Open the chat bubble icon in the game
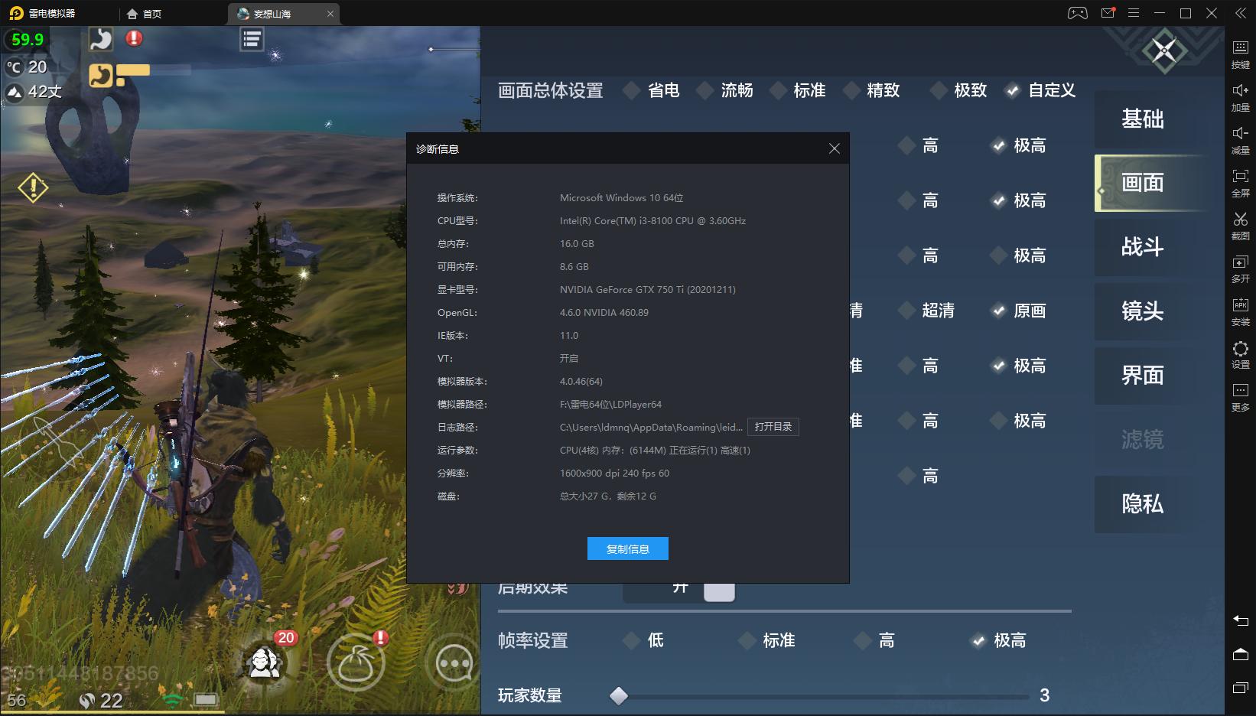The width and height of the screenshot is (1256, 716). [x=454, y=663]
